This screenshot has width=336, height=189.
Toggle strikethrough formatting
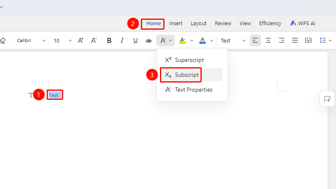pyautogui.click(x=148, y=40)
